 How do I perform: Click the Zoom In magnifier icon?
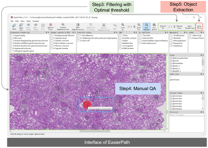(x=122, y=26)
